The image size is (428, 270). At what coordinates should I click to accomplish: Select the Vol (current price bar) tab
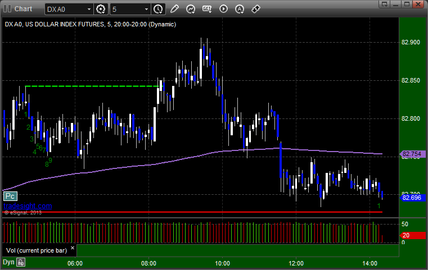[x=37, y=250]
